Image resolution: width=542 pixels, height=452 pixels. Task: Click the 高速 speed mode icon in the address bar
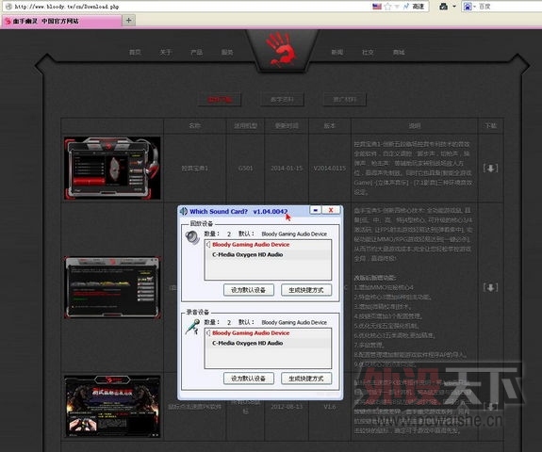[414, 7]
